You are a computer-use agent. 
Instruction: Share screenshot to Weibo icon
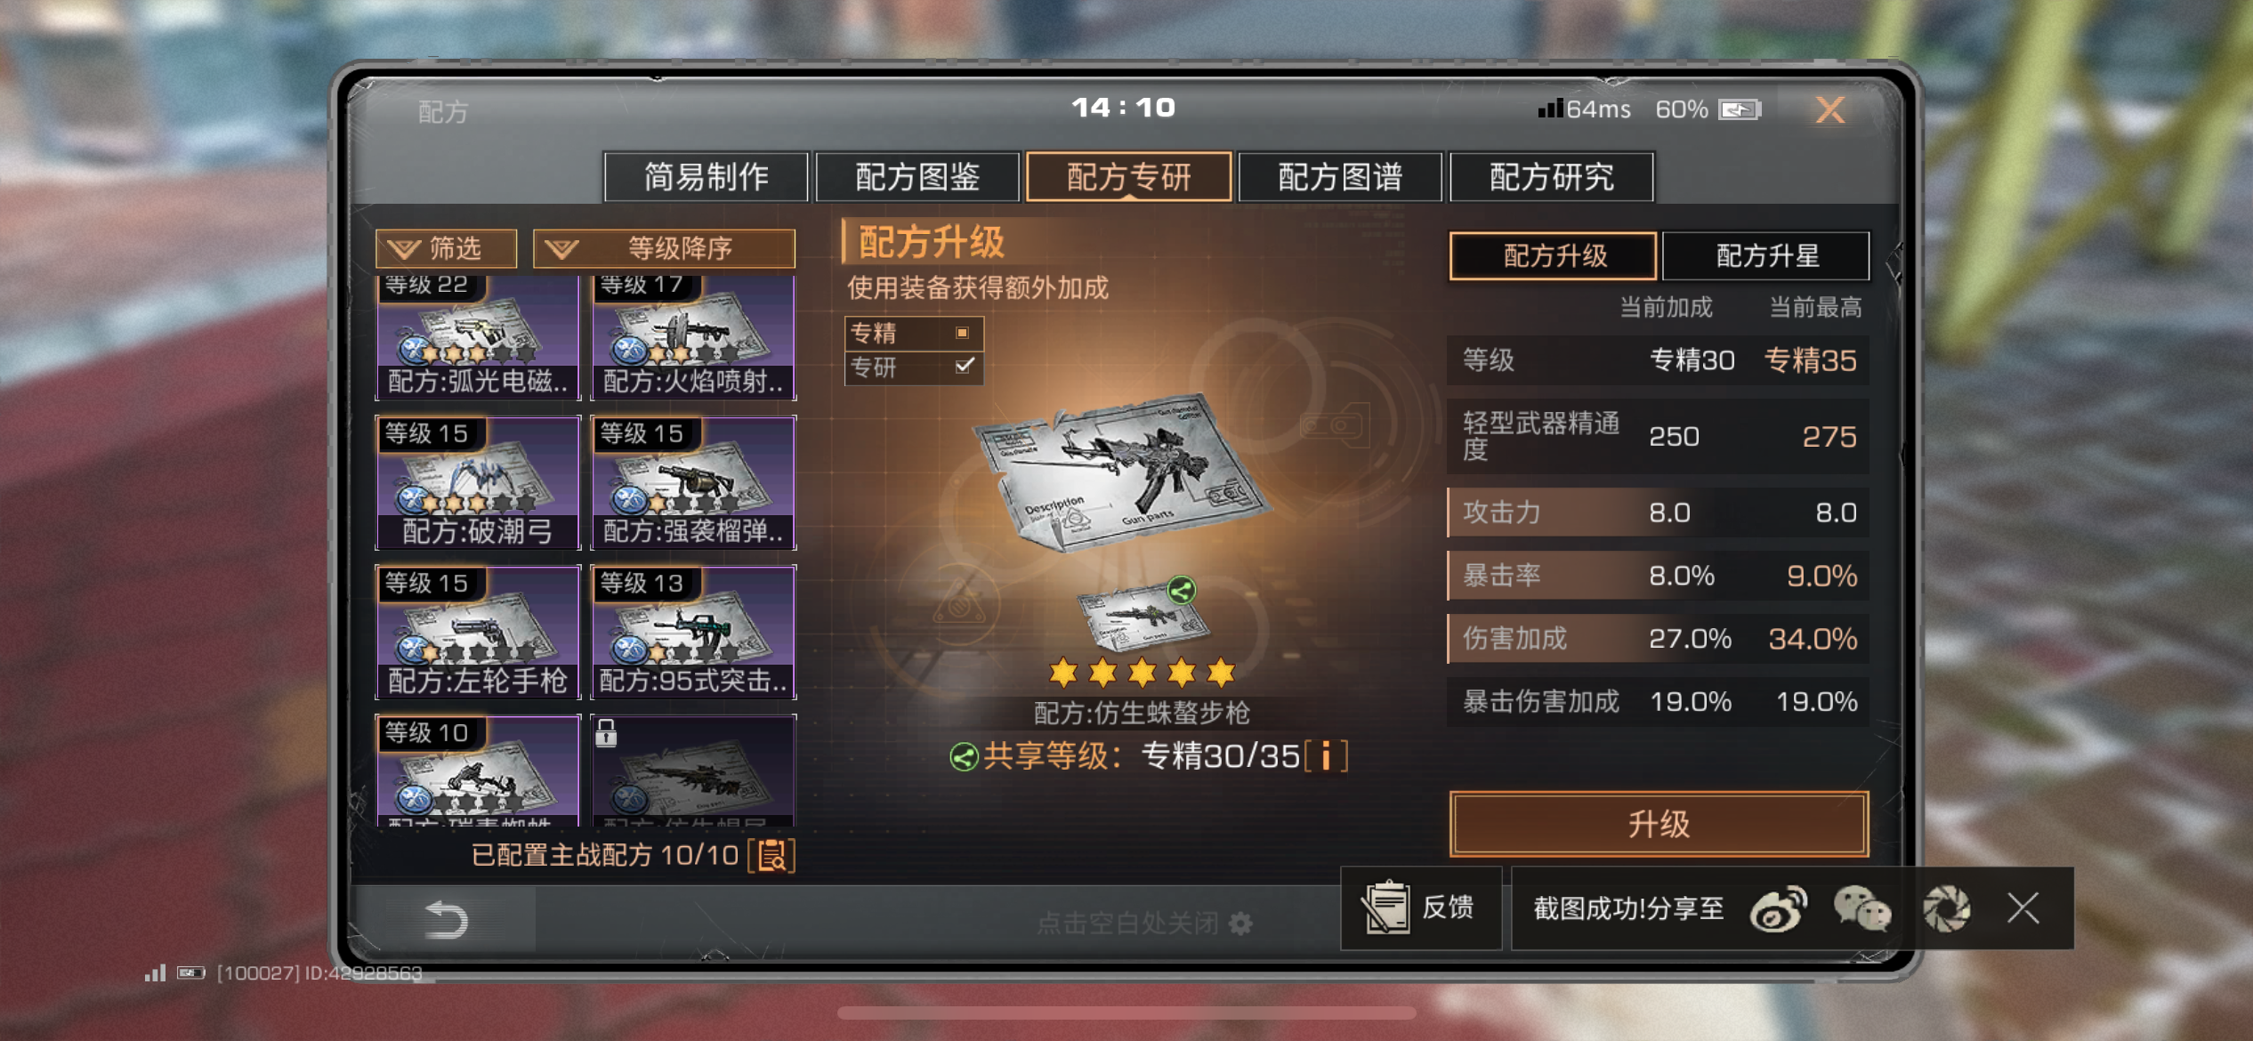1778,909
